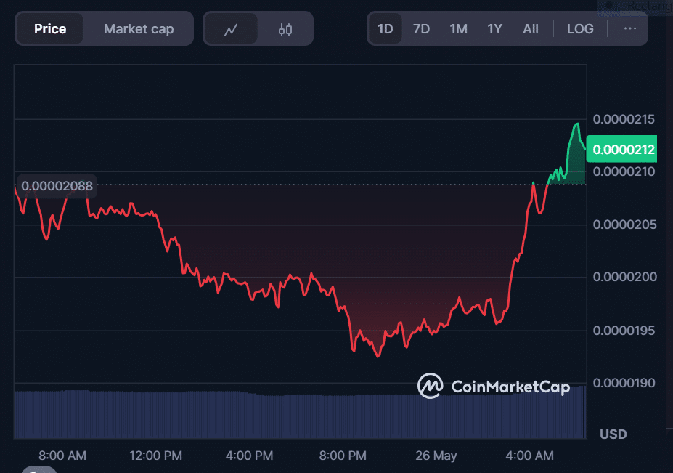Select the line chart view icon

(232, 29)
